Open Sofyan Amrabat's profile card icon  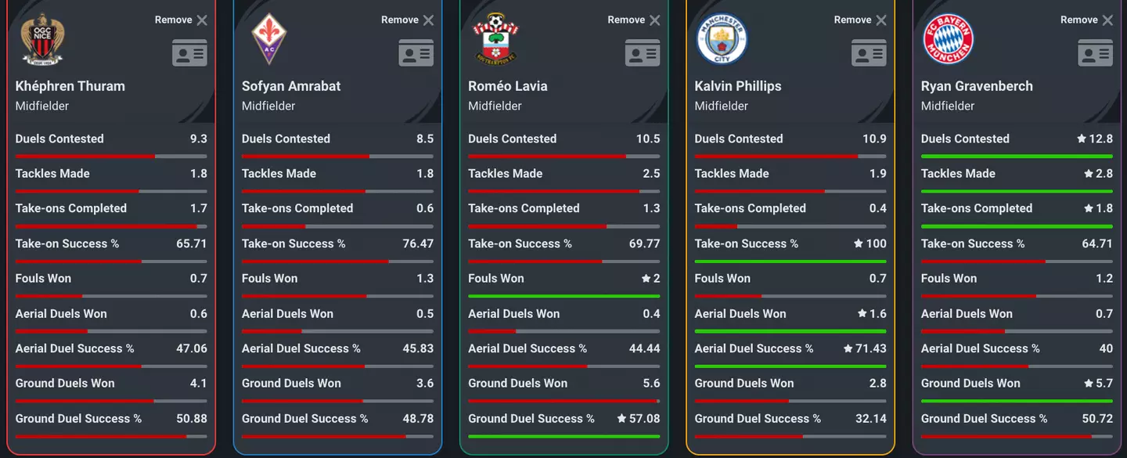point(416,53)
